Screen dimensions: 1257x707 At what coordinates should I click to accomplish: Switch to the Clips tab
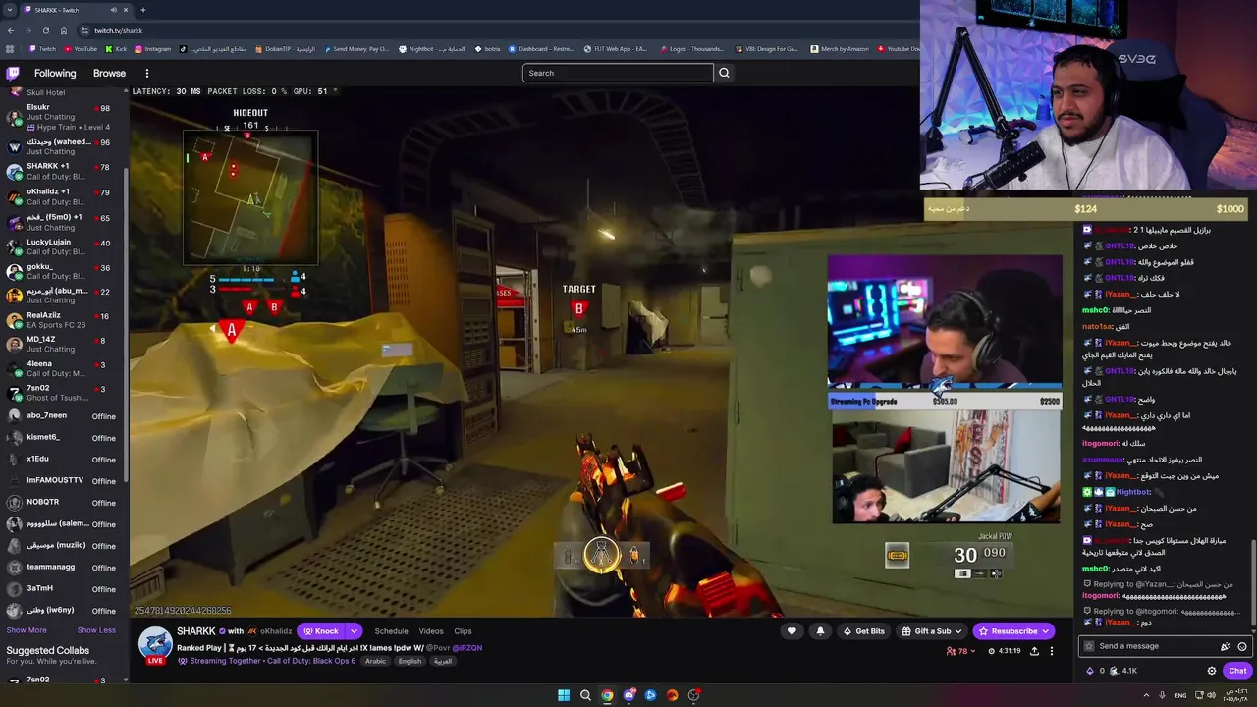click(463, 631)
